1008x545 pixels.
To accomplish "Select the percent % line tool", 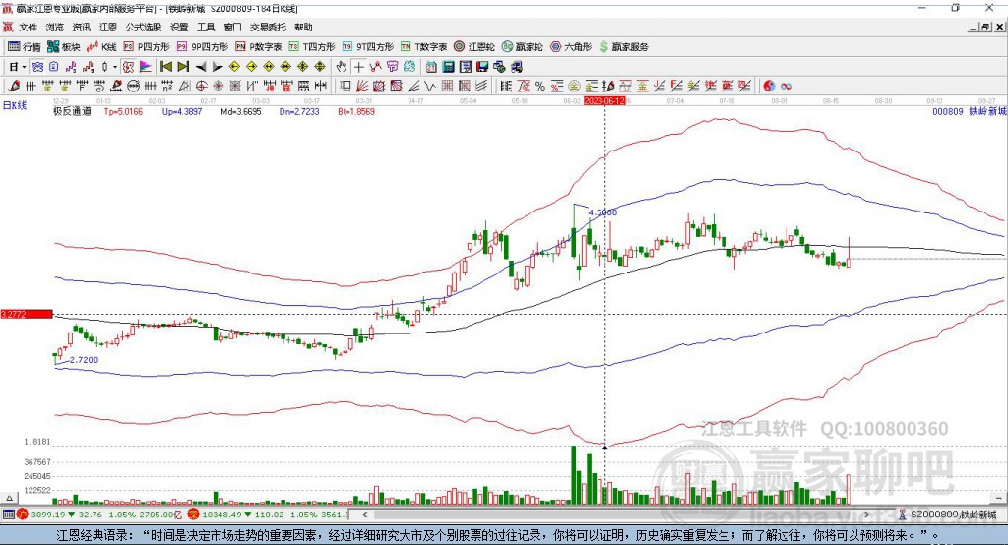I will (x=540, y=87).
